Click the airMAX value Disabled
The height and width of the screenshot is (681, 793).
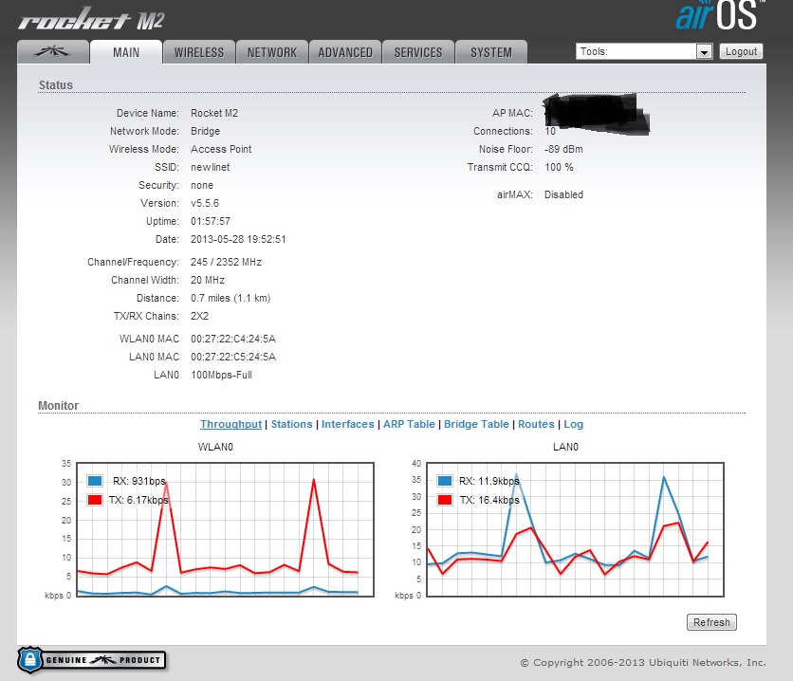point(563,194)
